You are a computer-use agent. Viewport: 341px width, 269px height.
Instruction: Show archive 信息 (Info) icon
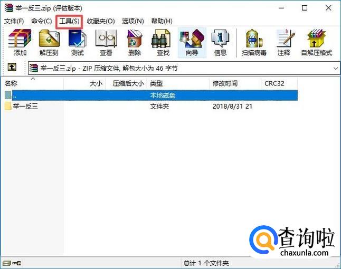(220, 43)
